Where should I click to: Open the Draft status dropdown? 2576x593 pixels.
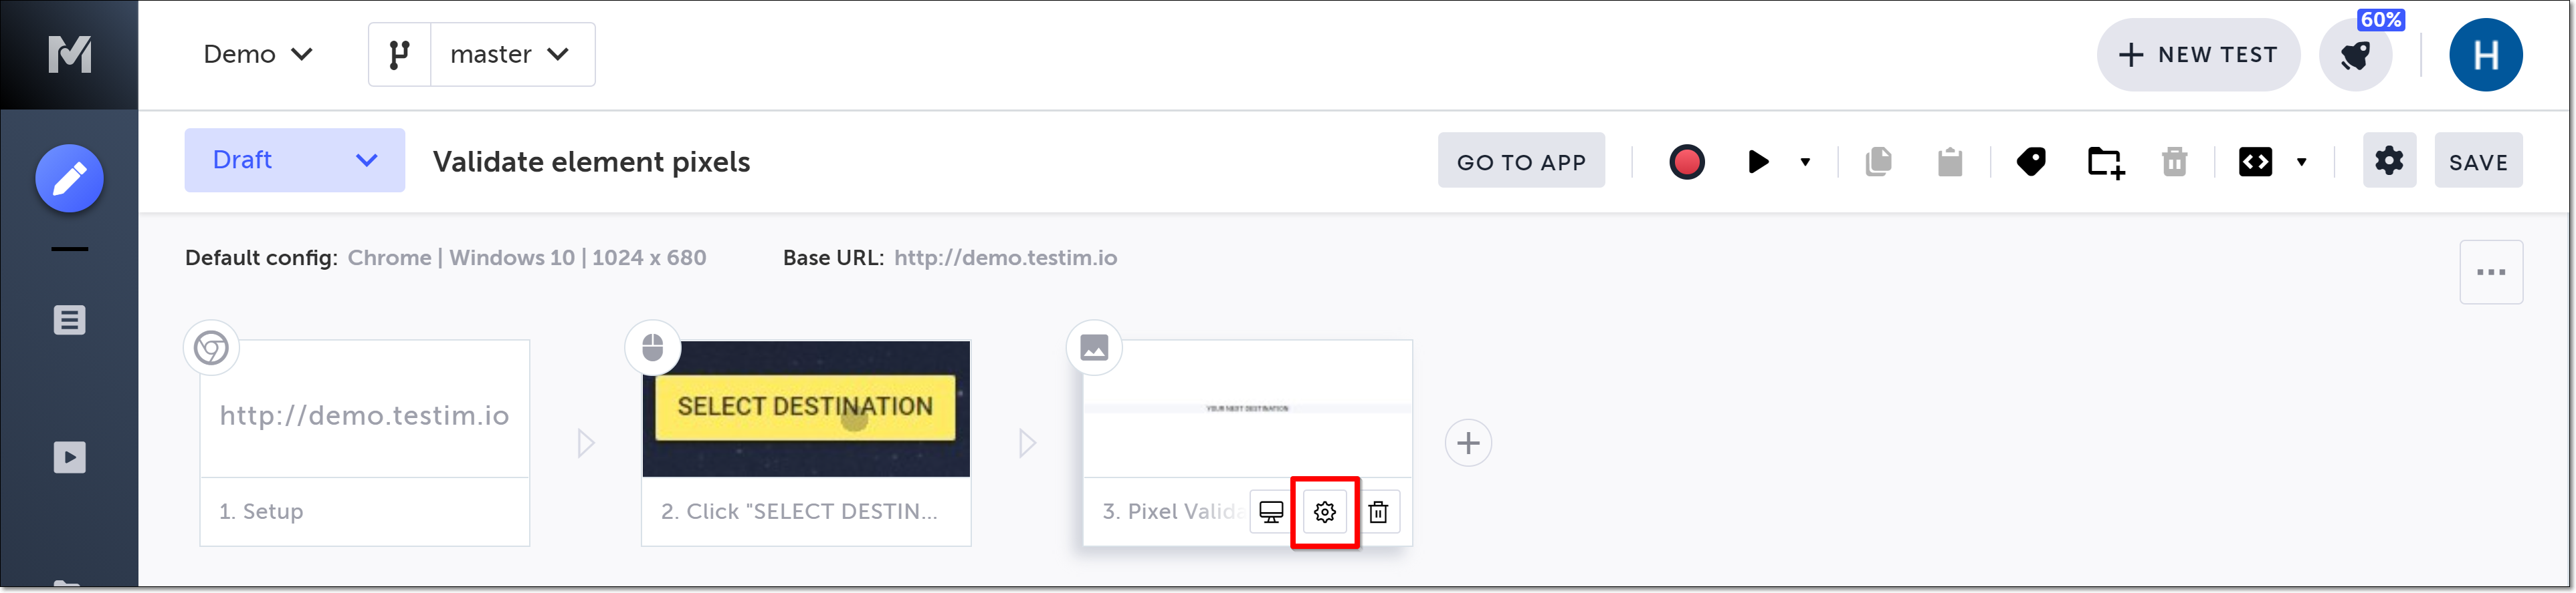point(294,160)
